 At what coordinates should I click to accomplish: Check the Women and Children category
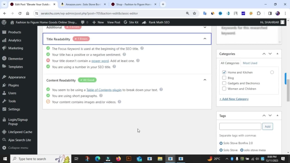pyautogui.click(x=224, y=89)
